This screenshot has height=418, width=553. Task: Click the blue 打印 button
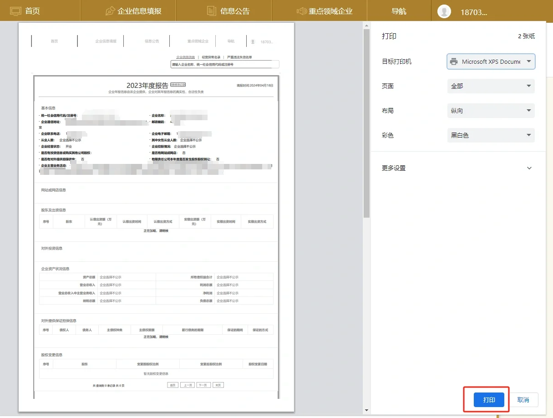[x=489, y=400]
